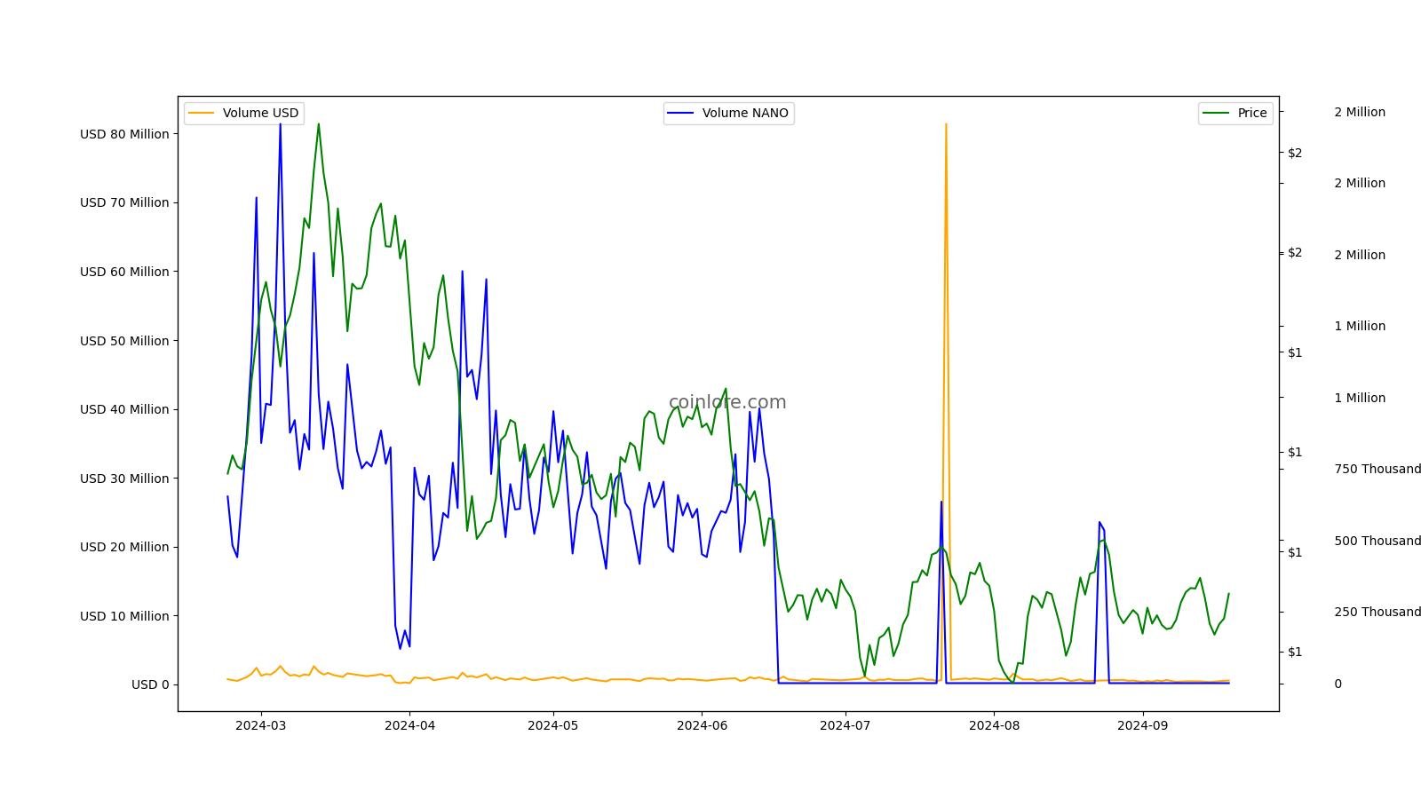Click the USD 0 axis label
The height and width of the screenshot is (799, 1421).
[150, 684]
